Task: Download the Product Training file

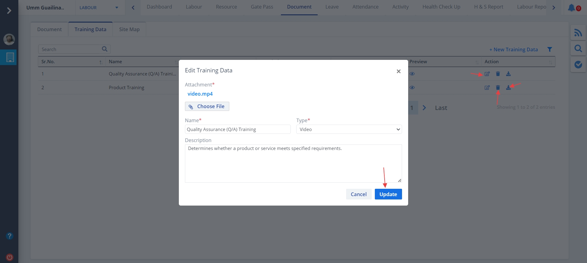Action: [508, 88]
